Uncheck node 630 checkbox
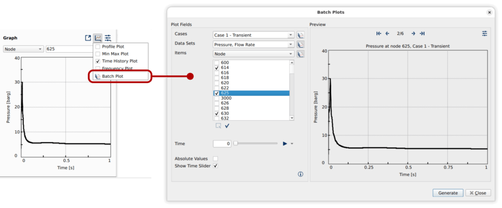This screenshot has width=502, height=208. point(217,113)
